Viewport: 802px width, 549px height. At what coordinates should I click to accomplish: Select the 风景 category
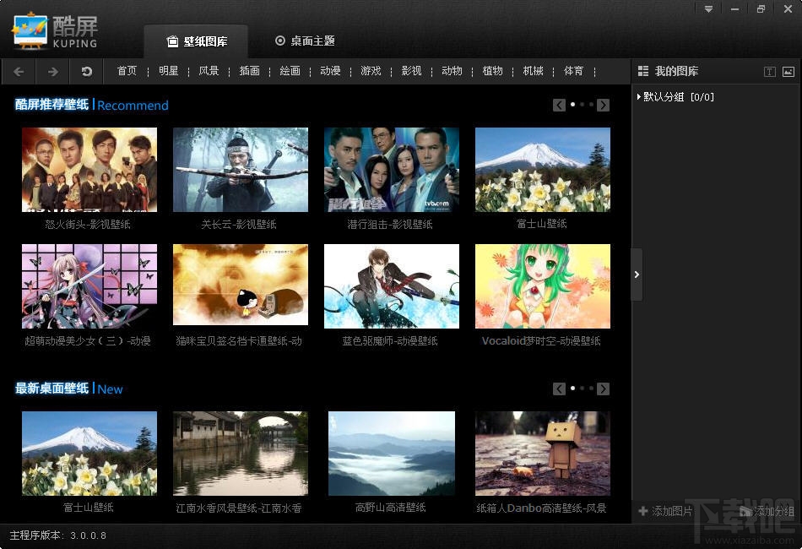click(x=209, y=71)
